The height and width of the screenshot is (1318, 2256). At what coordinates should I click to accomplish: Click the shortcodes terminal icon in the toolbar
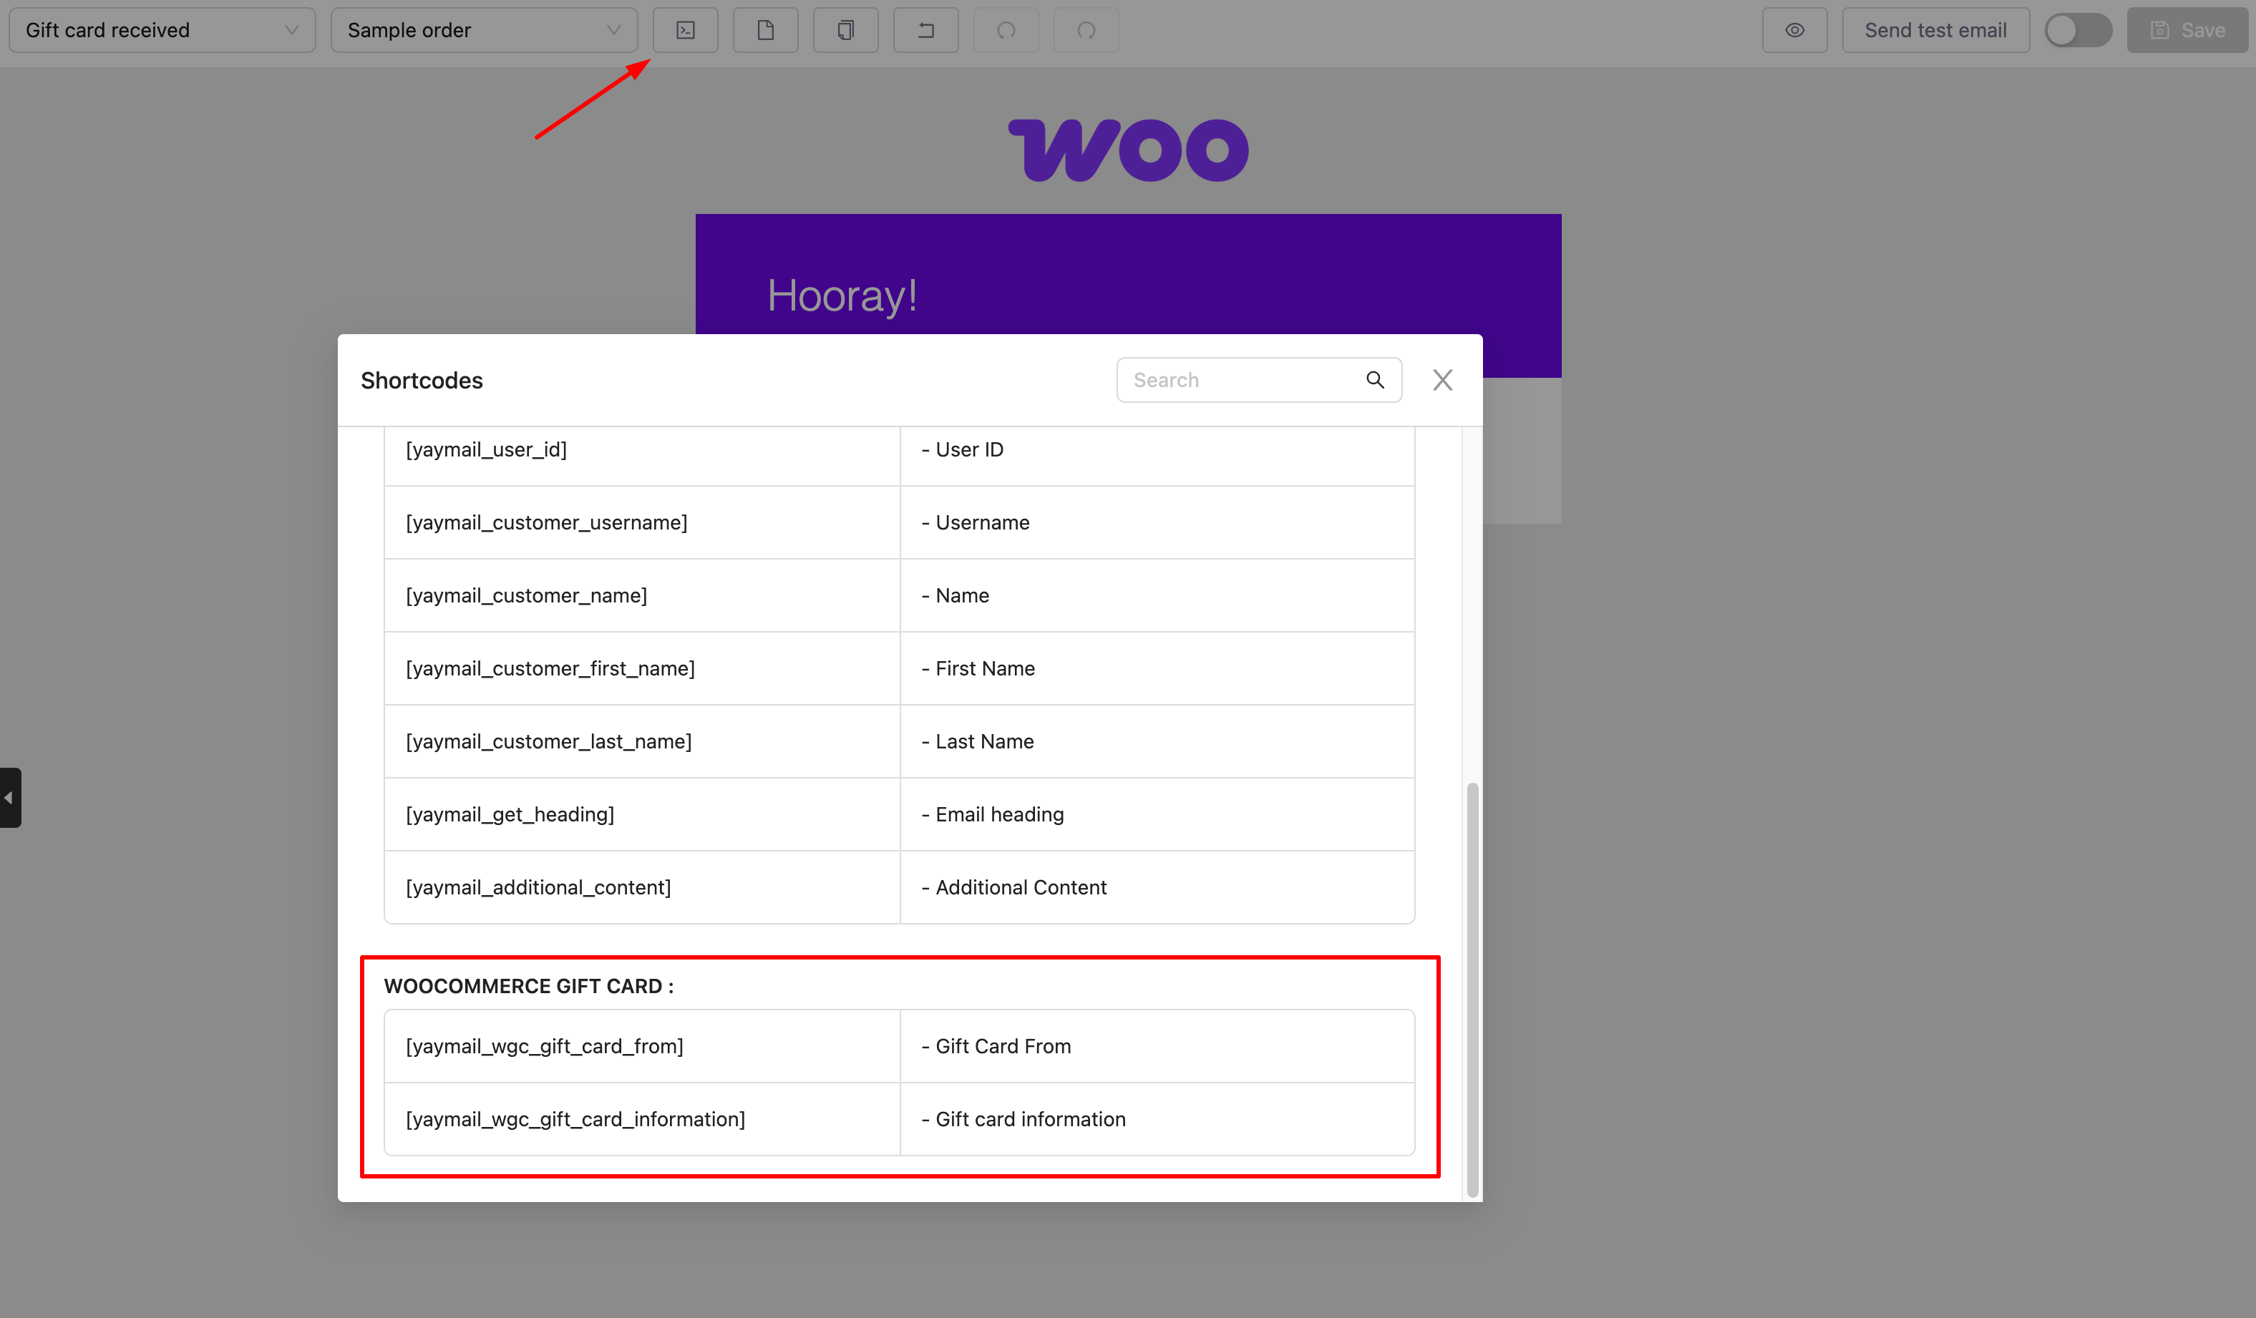click(685, 31)
